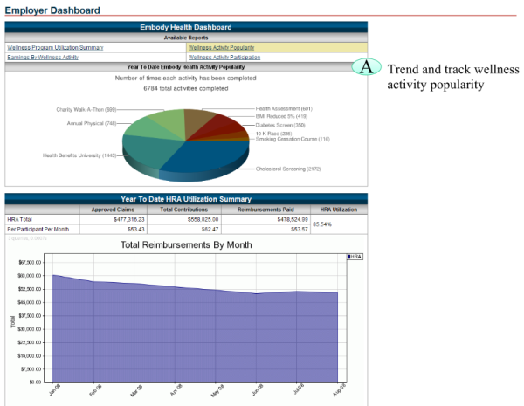524x406 pixels.
Task: Click the Total Contributions column header
Action: (183, 210)
